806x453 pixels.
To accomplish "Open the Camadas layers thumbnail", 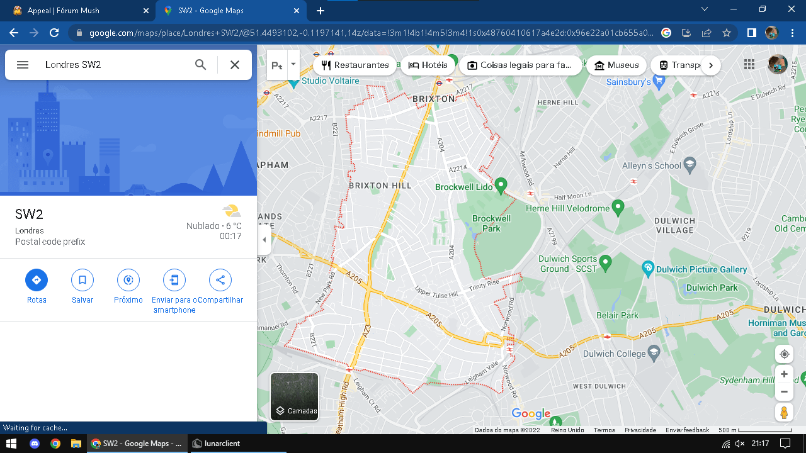I will point(295,396).
